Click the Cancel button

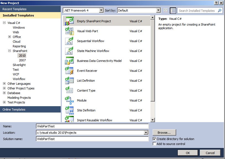click(210, 153)
